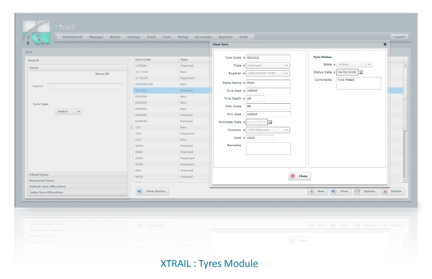432x279 pixels.
Task: Open the Dashboard menu
Action: click(72, 37)
